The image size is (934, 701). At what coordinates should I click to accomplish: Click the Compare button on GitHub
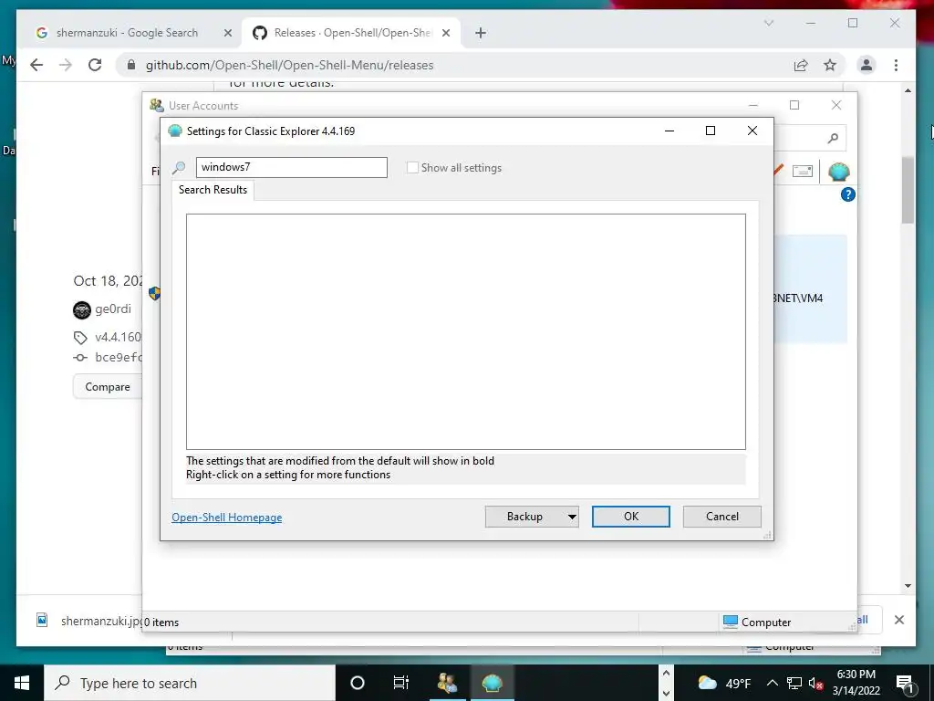click(x=108, y=387)
